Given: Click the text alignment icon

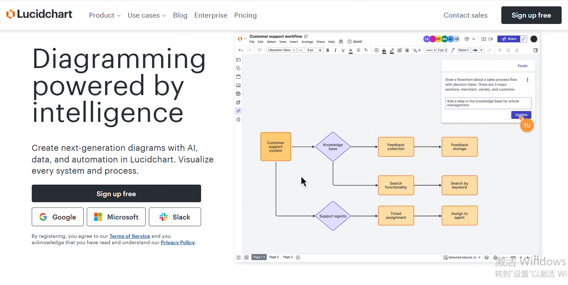Looking at the screenshot, I should [358, 50].
